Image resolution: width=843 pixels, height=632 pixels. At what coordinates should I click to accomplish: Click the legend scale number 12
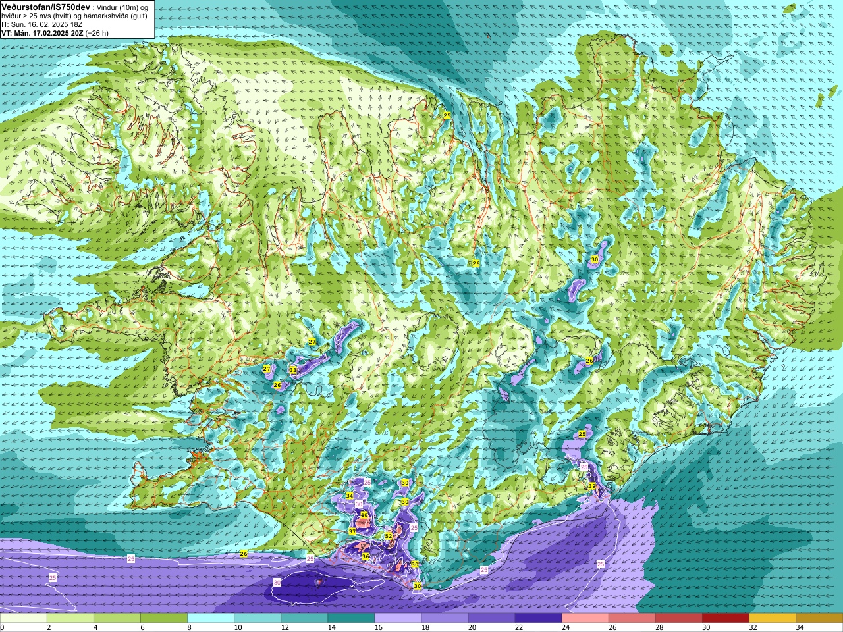click(x=285, y=627)
